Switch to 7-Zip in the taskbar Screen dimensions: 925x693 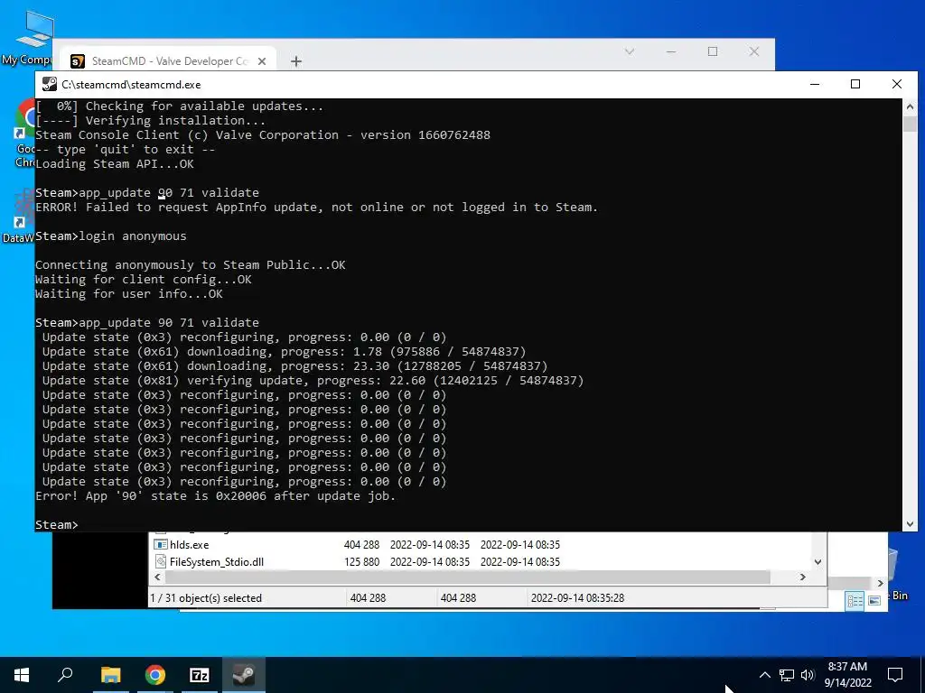200,675
